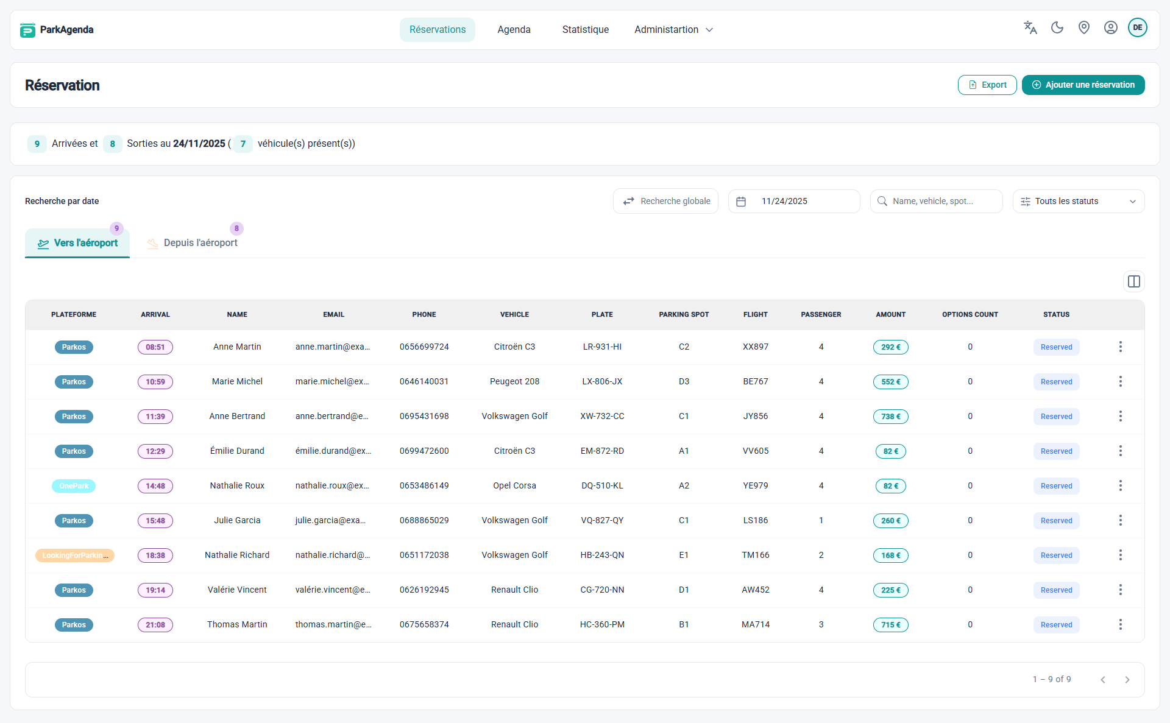Open row actions for Nathalie Roux
Viewport: 1170px width, 723px height.
1120,485
